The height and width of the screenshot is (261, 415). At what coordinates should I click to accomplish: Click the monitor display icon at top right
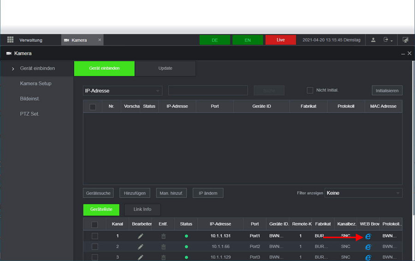point(405,40)
